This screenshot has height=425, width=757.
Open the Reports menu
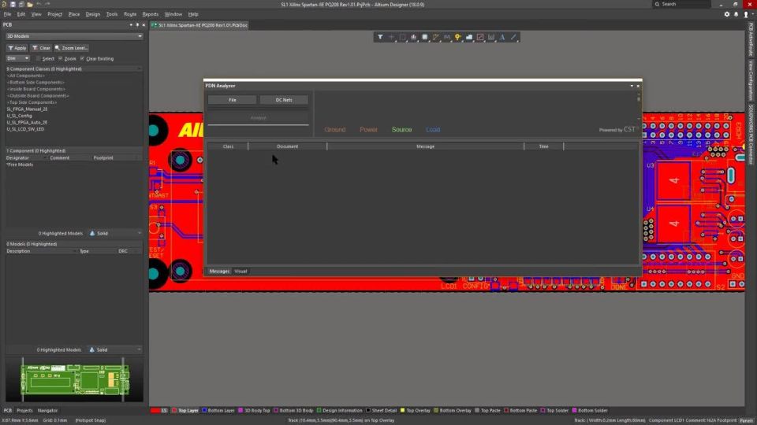click(150, 14)
